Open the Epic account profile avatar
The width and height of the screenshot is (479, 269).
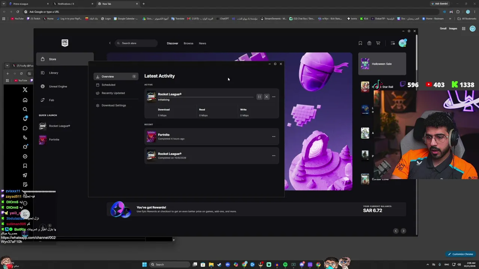(403, 43)
